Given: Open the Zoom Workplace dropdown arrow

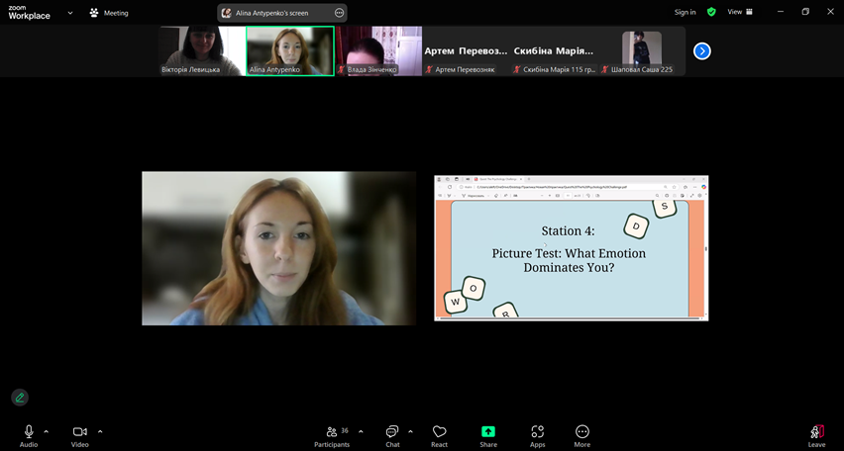Looking at the screenshot, I should pos(70,13).
